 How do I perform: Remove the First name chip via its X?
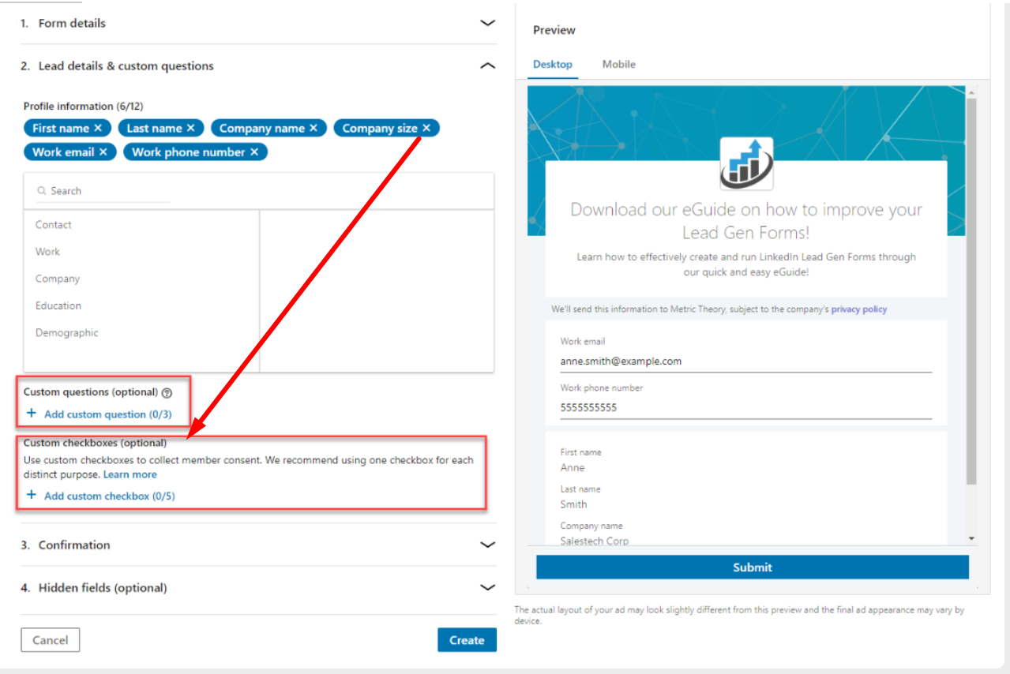point(98,128)
